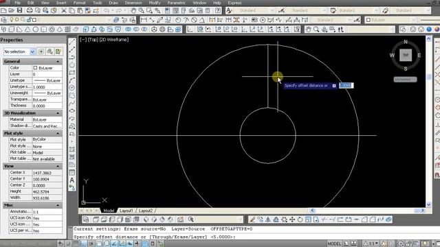Click the Union icon in Modeling toolbar

click(x=129, y=30)
